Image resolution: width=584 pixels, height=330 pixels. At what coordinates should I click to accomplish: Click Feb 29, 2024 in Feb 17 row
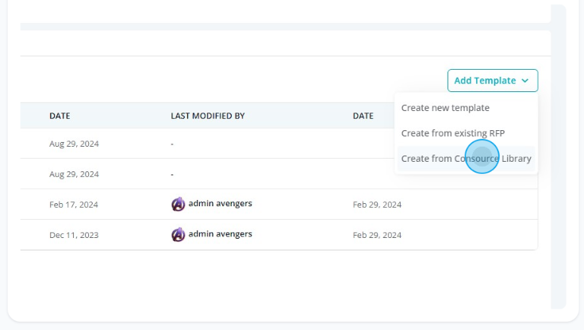pyautogui.click(x=377, y=205)
